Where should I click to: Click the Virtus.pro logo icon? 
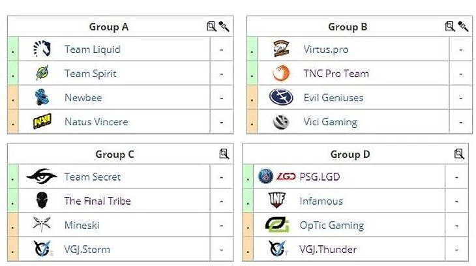coord(281,49)
